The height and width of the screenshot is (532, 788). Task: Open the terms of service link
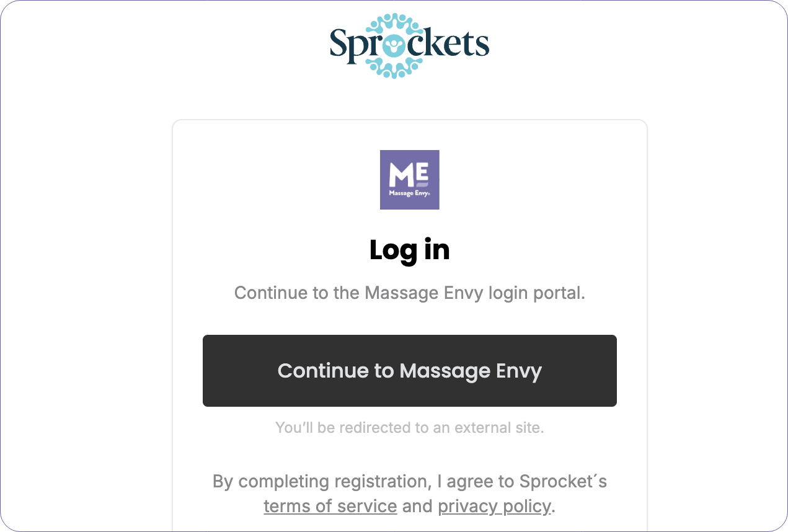tap(330, 507)
